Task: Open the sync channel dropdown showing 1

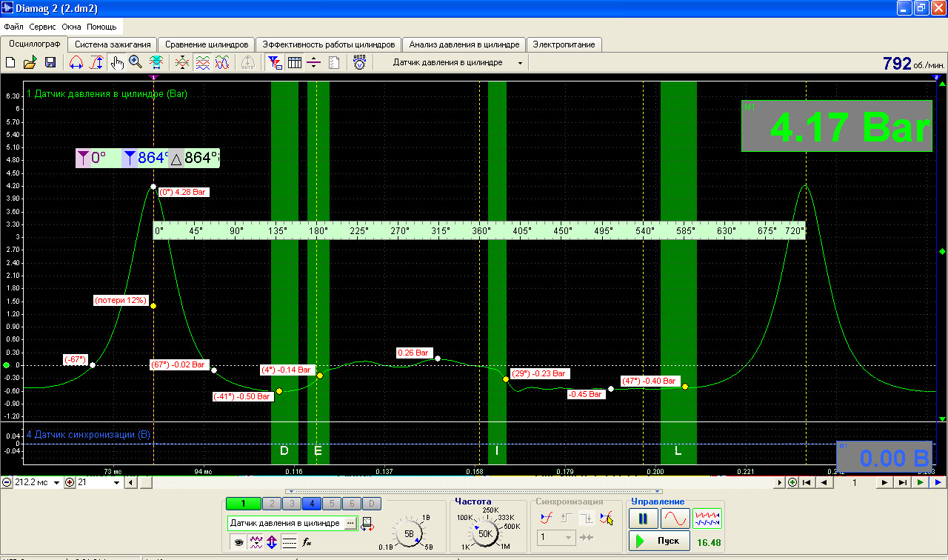Action: tap(556, 537)
